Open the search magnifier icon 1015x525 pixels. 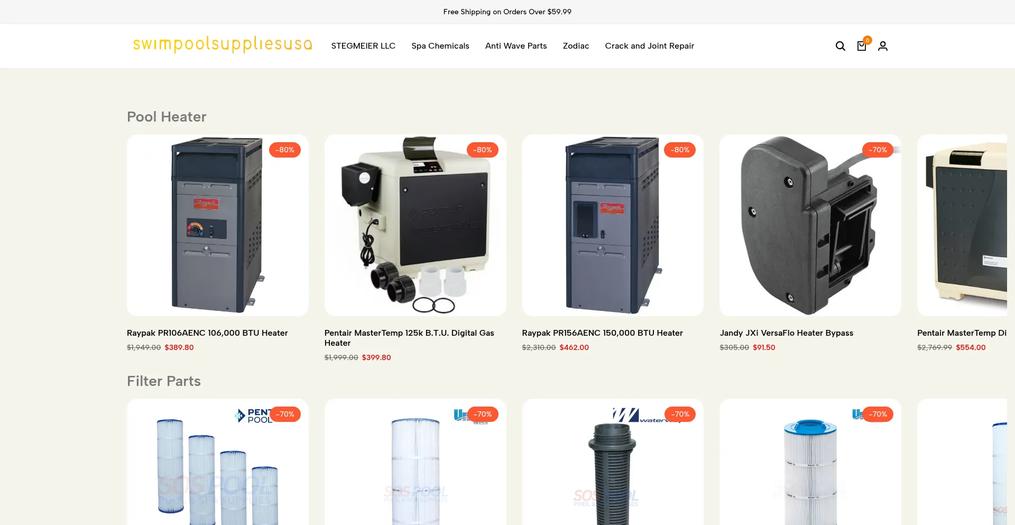pyautogui.click(x=840, y=46)
